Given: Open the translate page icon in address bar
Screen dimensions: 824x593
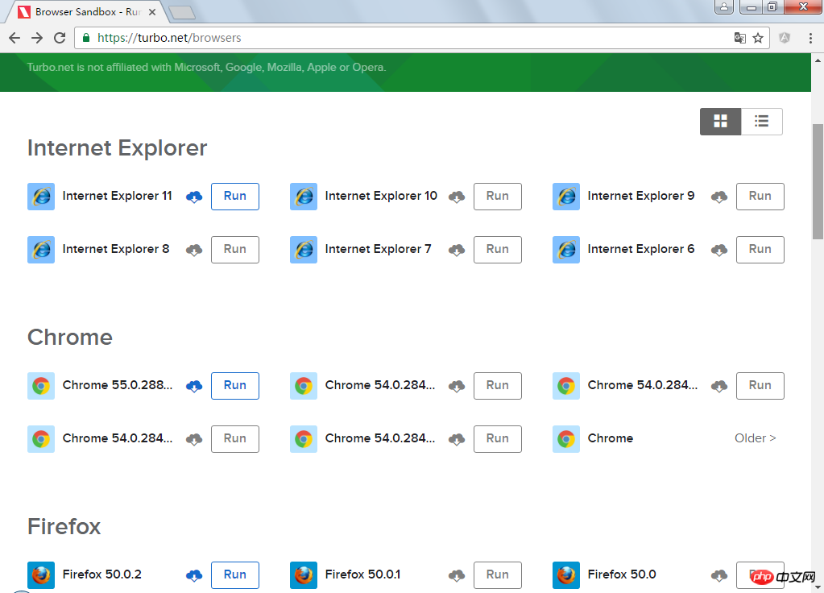Looking at the screenshot, I should click(740, 38).
